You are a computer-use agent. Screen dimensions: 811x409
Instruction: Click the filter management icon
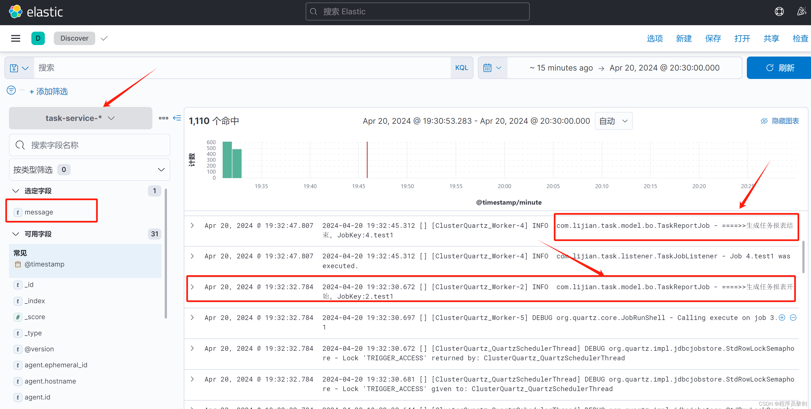[x=11, y=90]
